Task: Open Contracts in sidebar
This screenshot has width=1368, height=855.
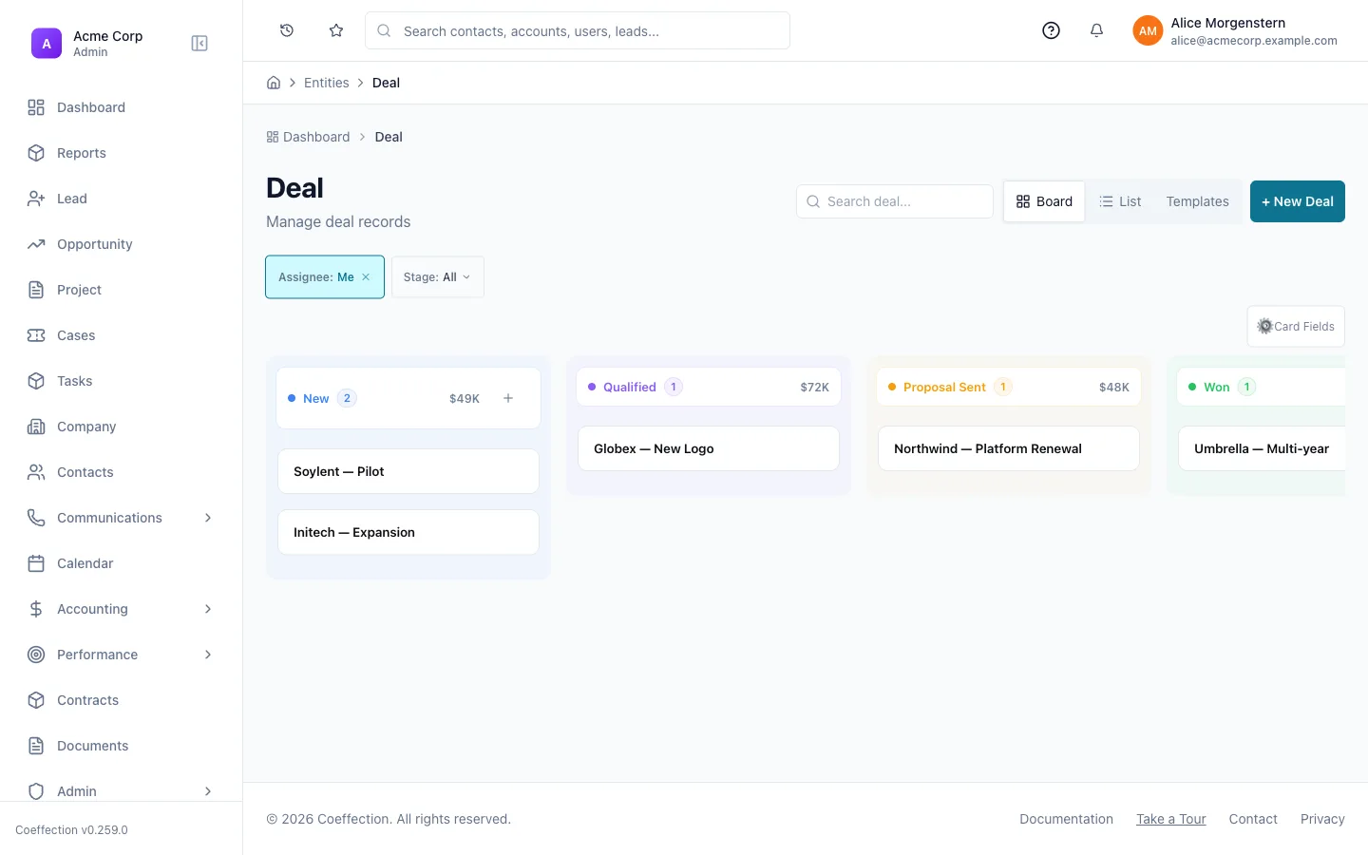Action: click(122, 700)
